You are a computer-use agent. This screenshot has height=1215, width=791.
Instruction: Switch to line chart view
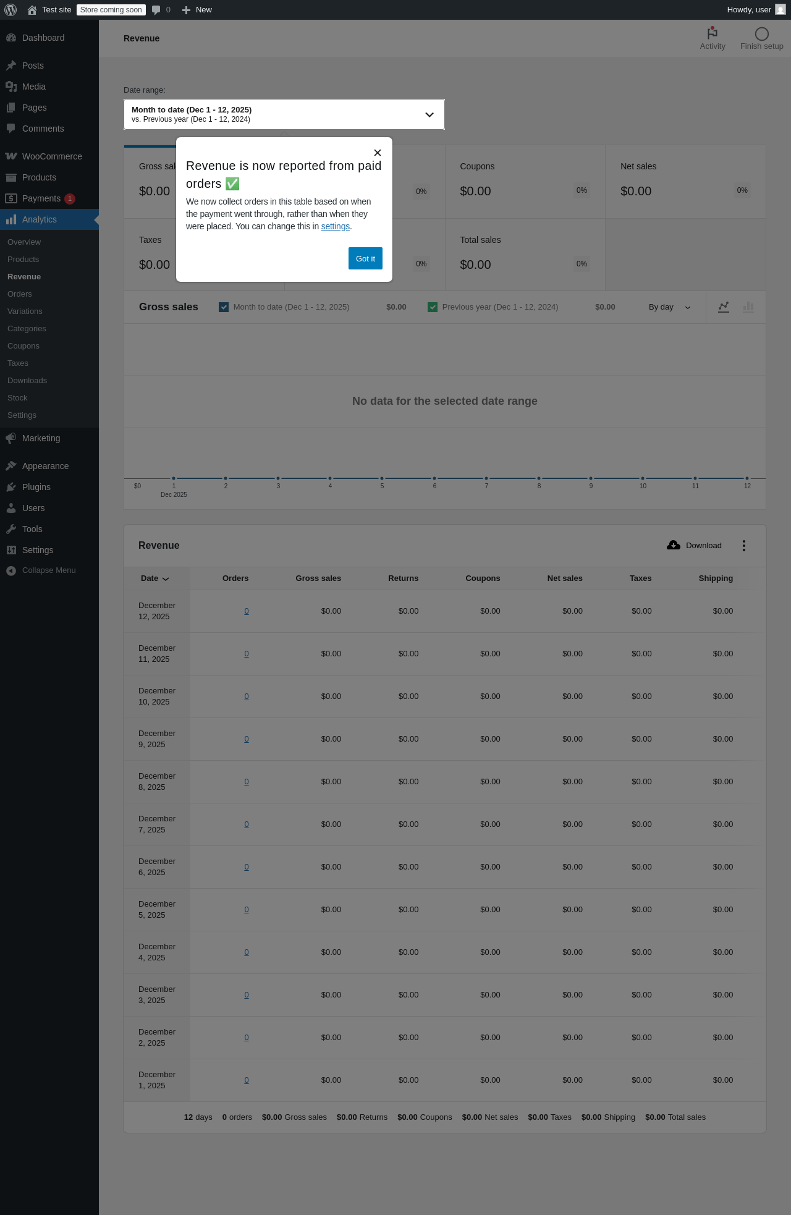(x=724, y=307)
